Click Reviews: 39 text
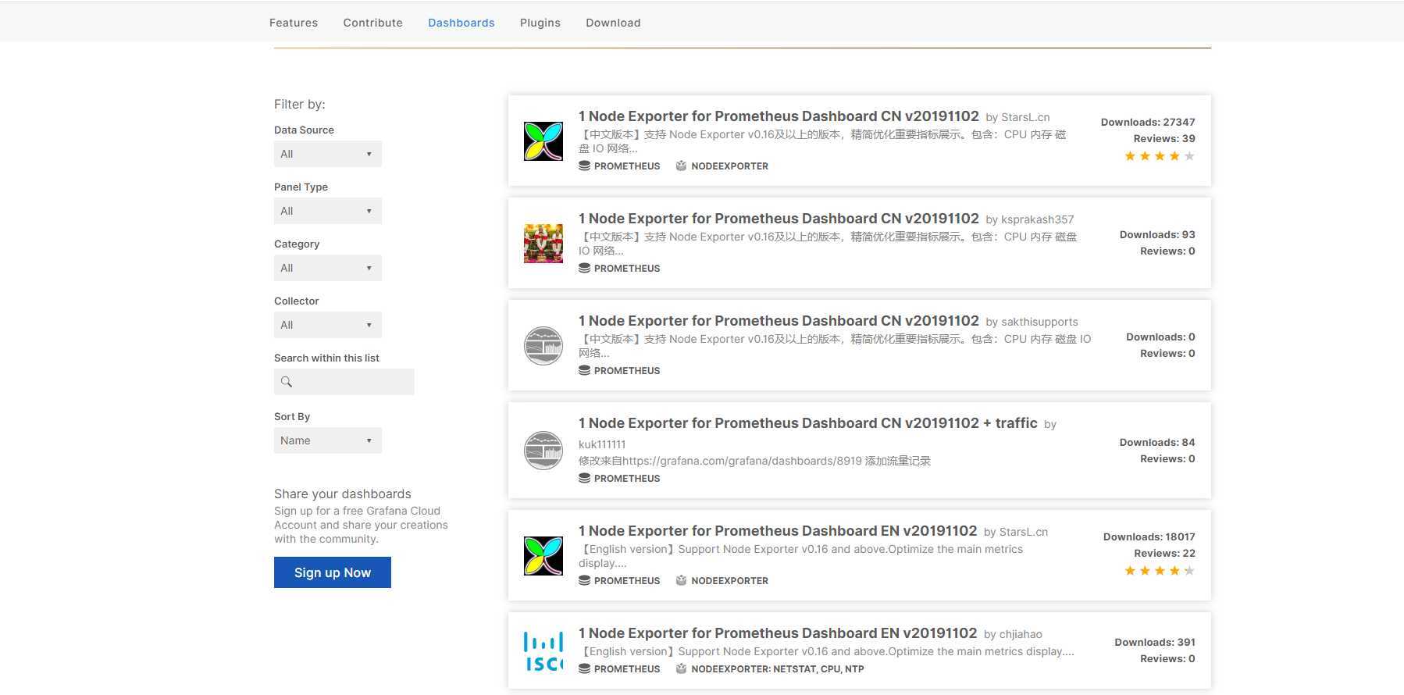 click(1164, 138)
